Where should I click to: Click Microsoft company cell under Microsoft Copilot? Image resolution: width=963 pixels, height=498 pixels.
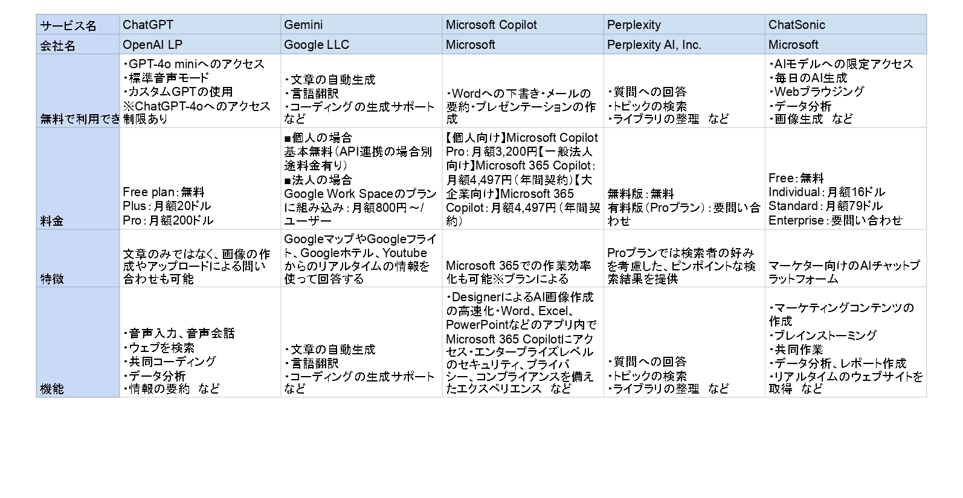coord(523,45)
